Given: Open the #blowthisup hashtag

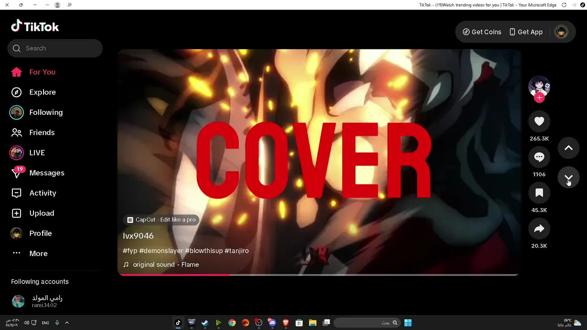Looking at the screenshot, I should (204, 251).
